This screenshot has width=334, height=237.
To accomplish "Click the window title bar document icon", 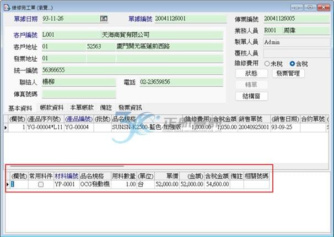I will coord(7,8).
